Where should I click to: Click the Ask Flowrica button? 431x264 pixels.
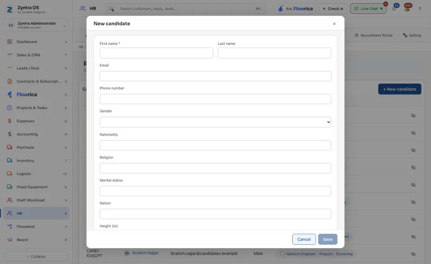(x=295, y=9)
